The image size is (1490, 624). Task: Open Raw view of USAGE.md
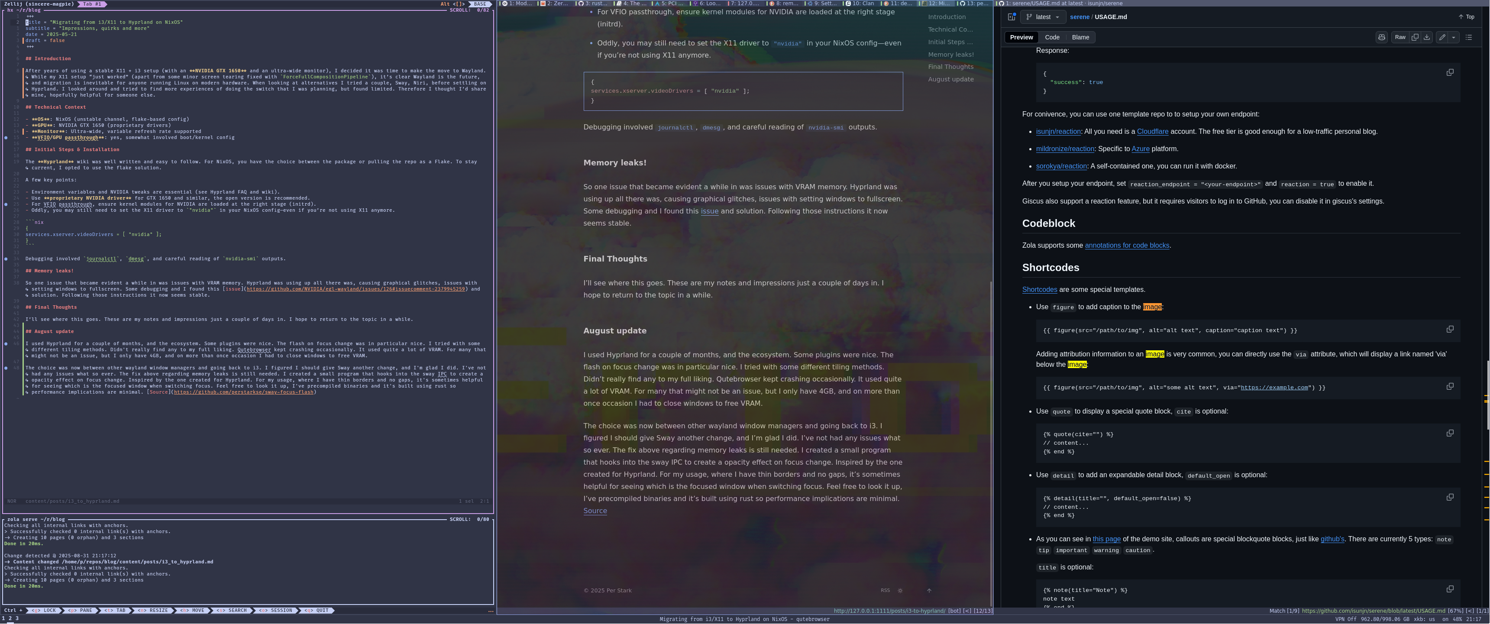coord(1400,37)
